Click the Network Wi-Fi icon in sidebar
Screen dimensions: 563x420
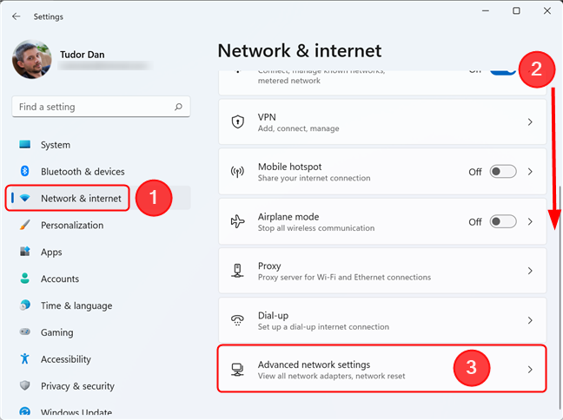pyautogui.click(x=25, y=198)
